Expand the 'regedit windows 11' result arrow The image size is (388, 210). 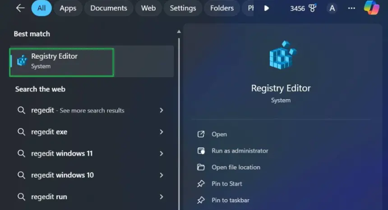[162, 154]
